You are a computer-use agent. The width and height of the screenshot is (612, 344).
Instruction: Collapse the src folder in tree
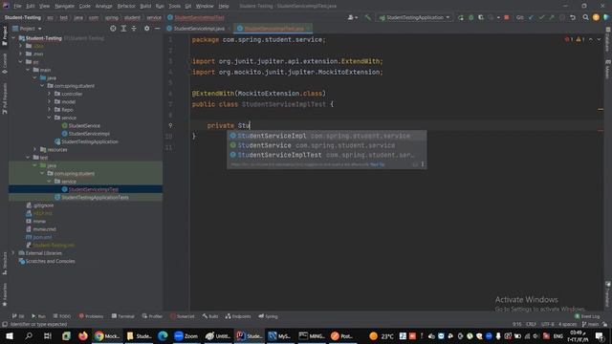pos(21,61)
